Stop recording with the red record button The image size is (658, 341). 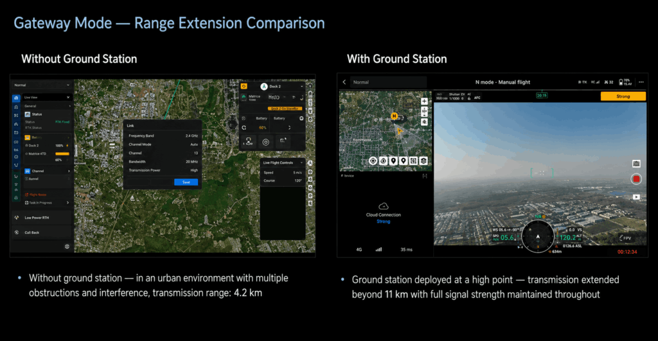point(636,179)
